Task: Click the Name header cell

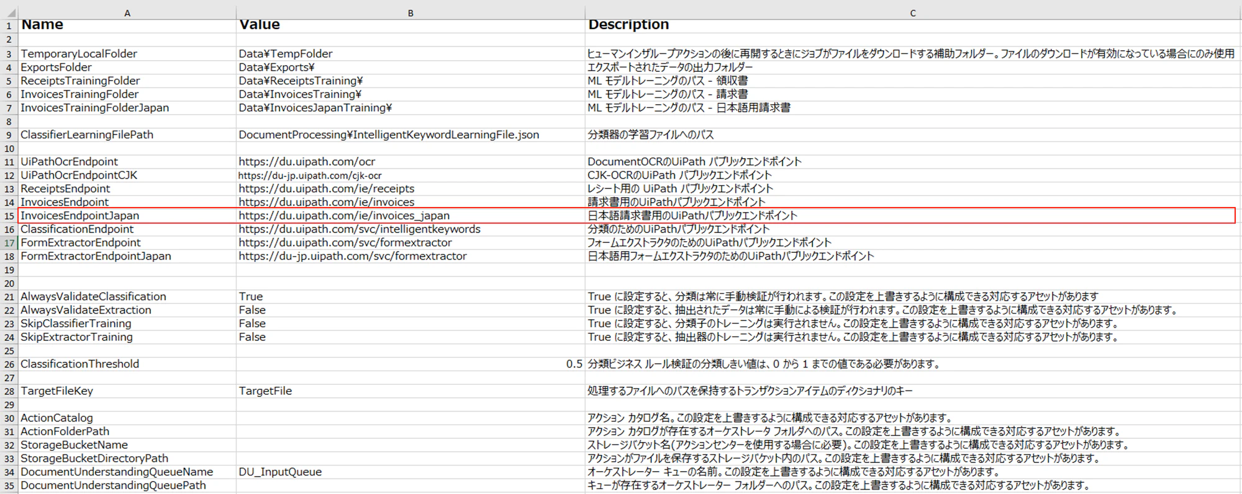Action: point(127,25)
